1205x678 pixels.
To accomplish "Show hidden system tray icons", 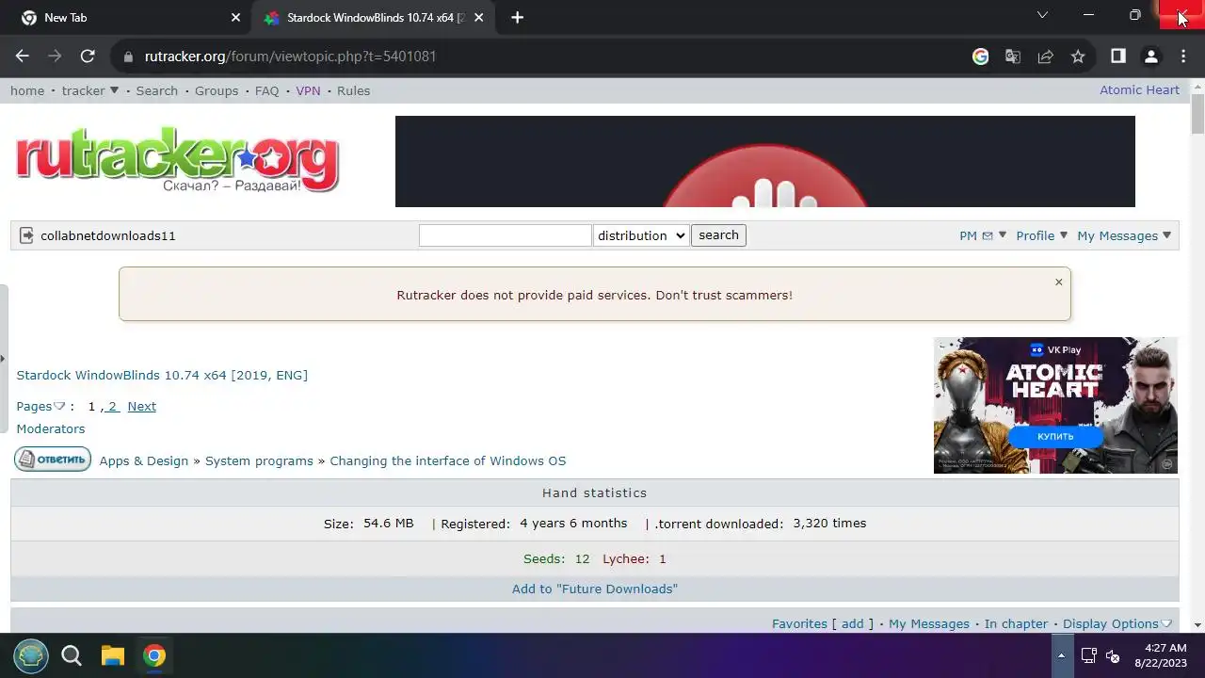I will click(1061, 655).
